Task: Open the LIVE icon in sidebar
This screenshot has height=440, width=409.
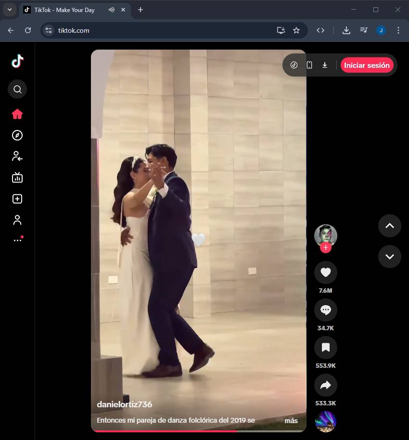Action: coord(17,178)
